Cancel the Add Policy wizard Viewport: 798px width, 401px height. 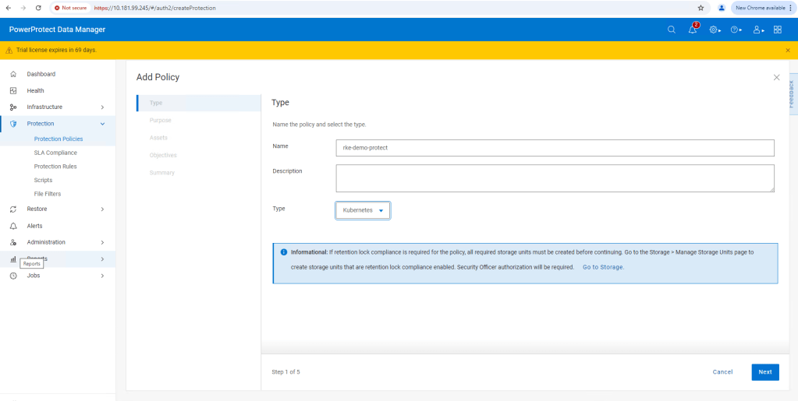(x=722, y=372)
